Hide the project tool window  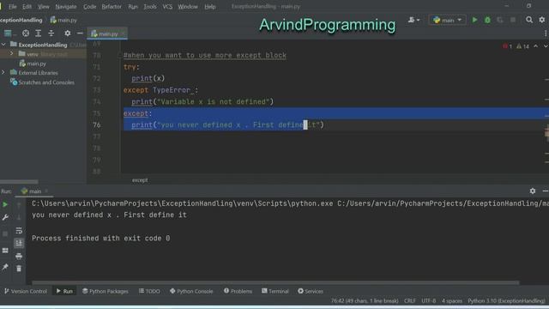80,33
